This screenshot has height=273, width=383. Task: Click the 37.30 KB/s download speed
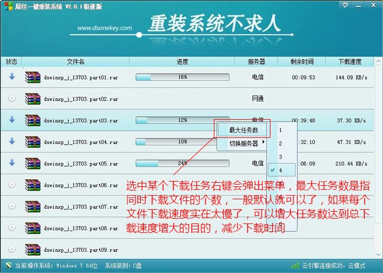(351, 120)
